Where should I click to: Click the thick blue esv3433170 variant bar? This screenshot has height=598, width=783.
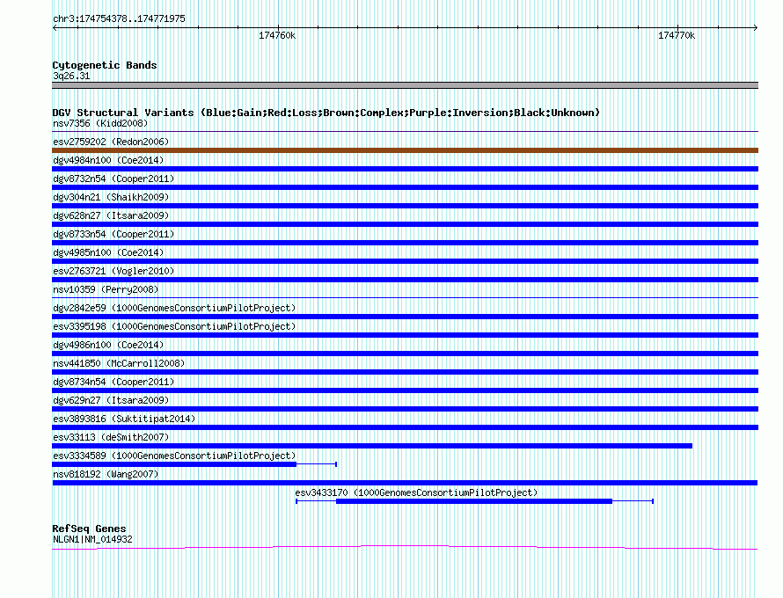click(x=474, y=501)
